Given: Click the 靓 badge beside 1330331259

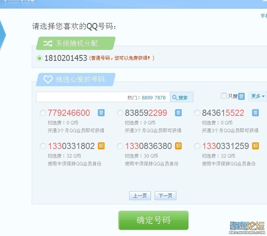Looking at the screenshot, I should 255,146.
